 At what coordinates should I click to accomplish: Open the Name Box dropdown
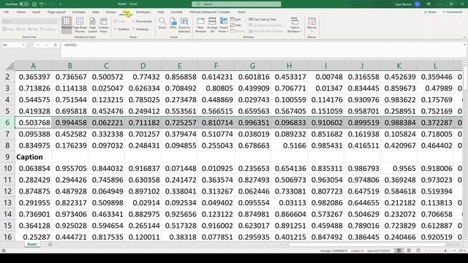(x=23, y=45)
